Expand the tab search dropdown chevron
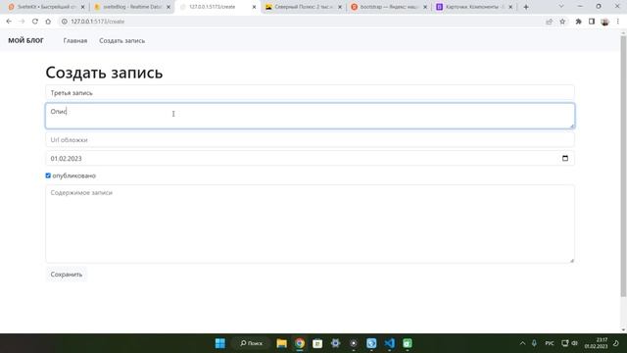 pos(561,7)
